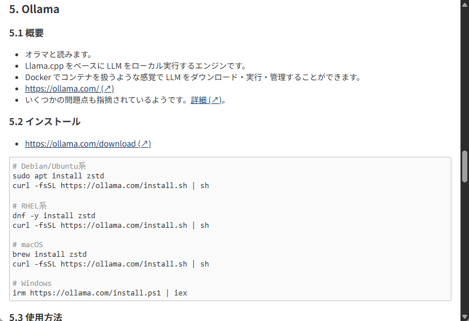This screenshot has width=469, height=321.
Task: Click the "dnf -y install zstd" code line
Action: point(54,215)
